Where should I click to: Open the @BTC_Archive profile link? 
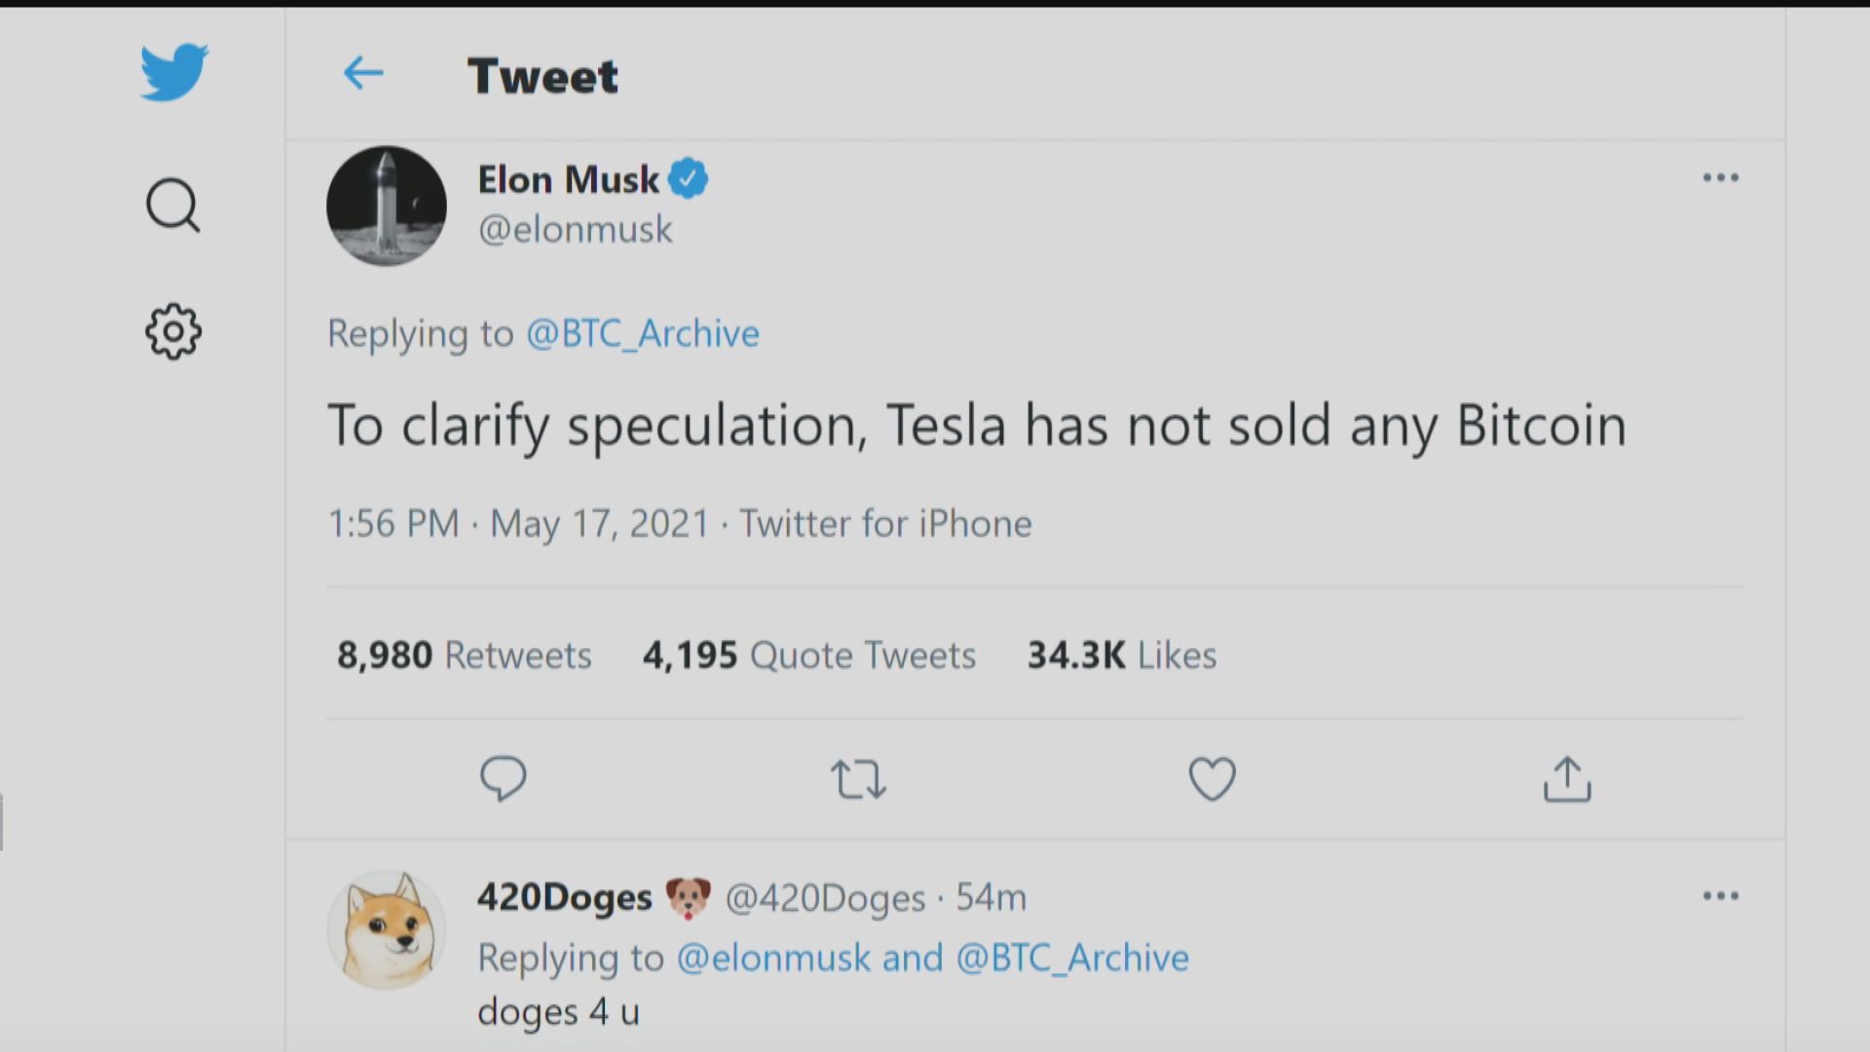pos(645,333)
